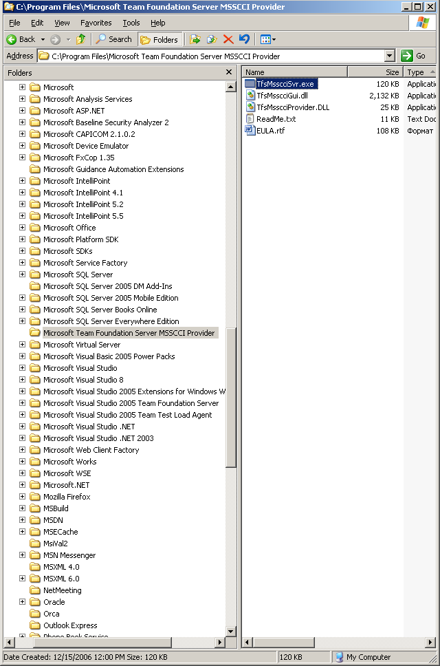Open the Tools menu
This screenshot has width=440, height=666.
tap(131, 23)
